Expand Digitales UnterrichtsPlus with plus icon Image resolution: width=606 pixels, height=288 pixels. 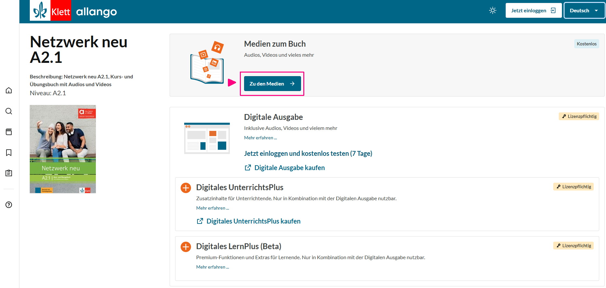point(186,188)
